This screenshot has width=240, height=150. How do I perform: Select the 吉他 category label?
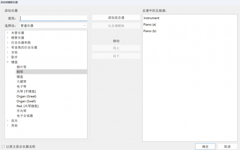14,52
